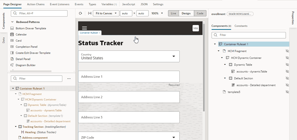
Task: Collapse Redwood Patterns section
Action: click(13, 22)
